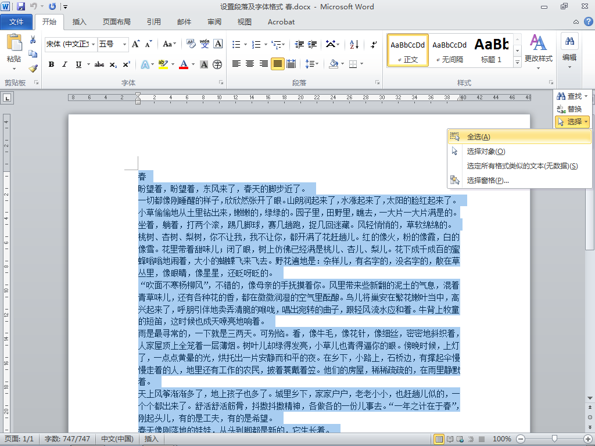Image resolution: width=595 pixels, height=446 pixels.
Task: Choose 全选(A) from menu
Action: pos(519,137)
